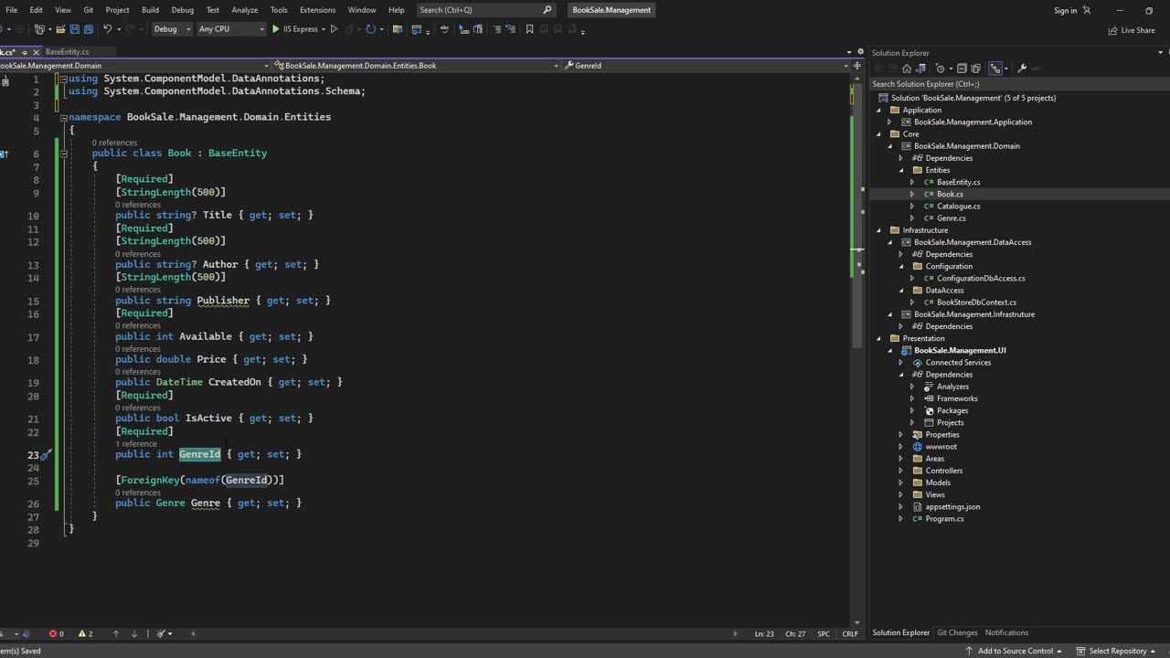
Task: Click the Search (Ctrl+Q) box
Action: (484, 10)
